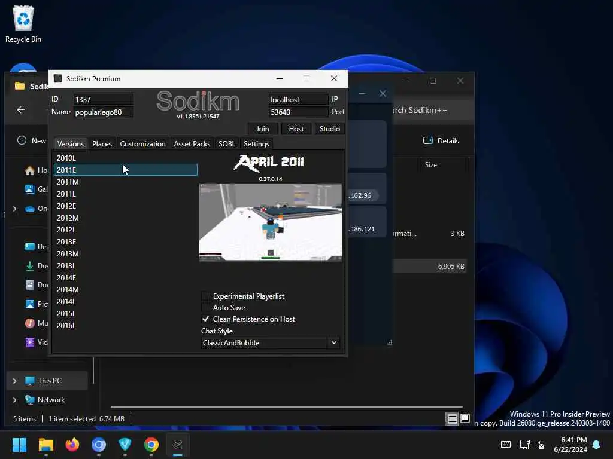Click the notification bell in system tray
Screen dimensions: 613x459
coord(597,445)
